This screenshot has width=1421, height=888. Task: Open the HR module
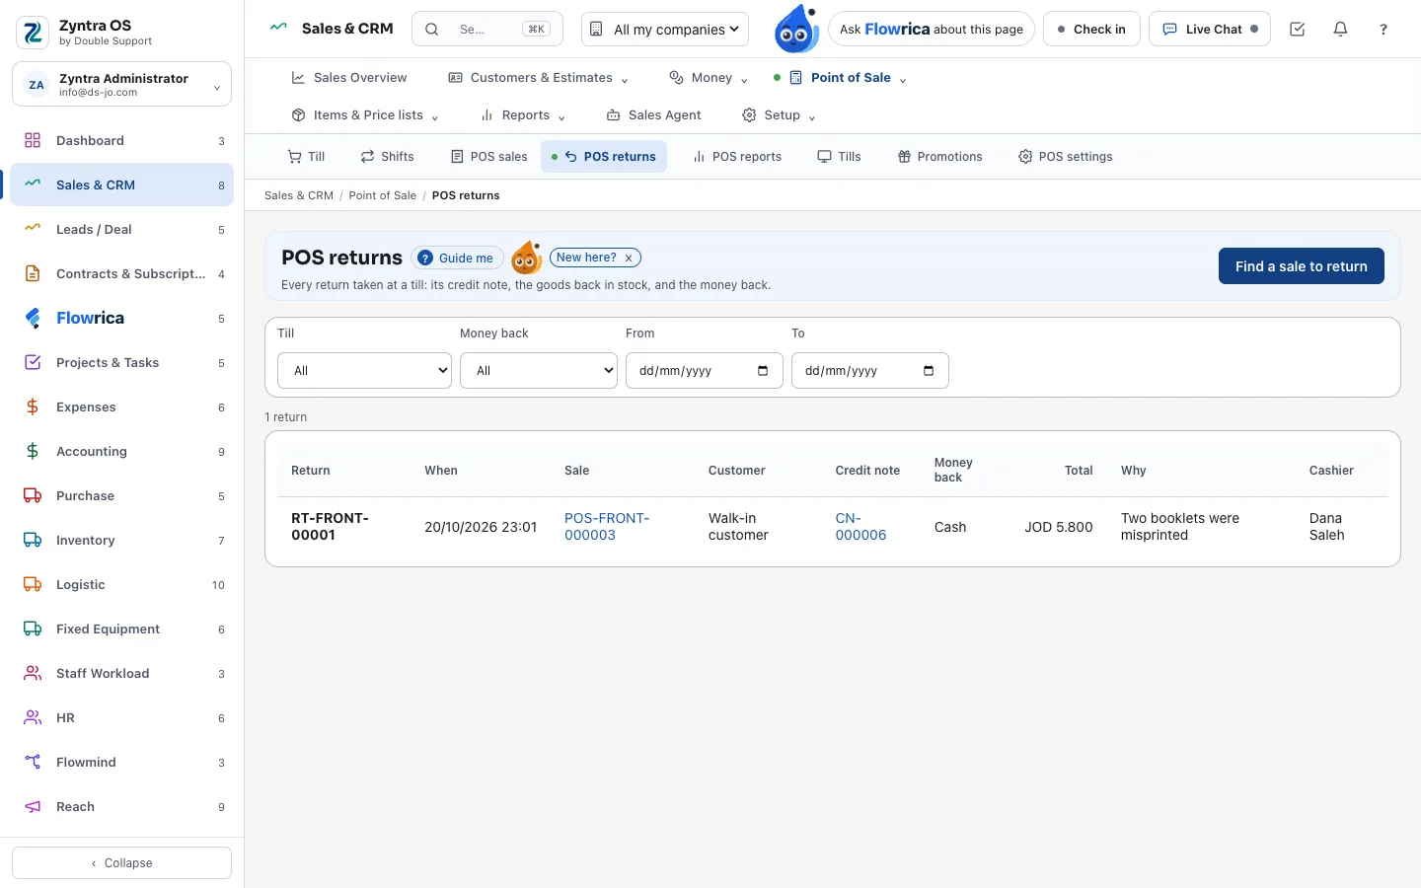(122, 717)
